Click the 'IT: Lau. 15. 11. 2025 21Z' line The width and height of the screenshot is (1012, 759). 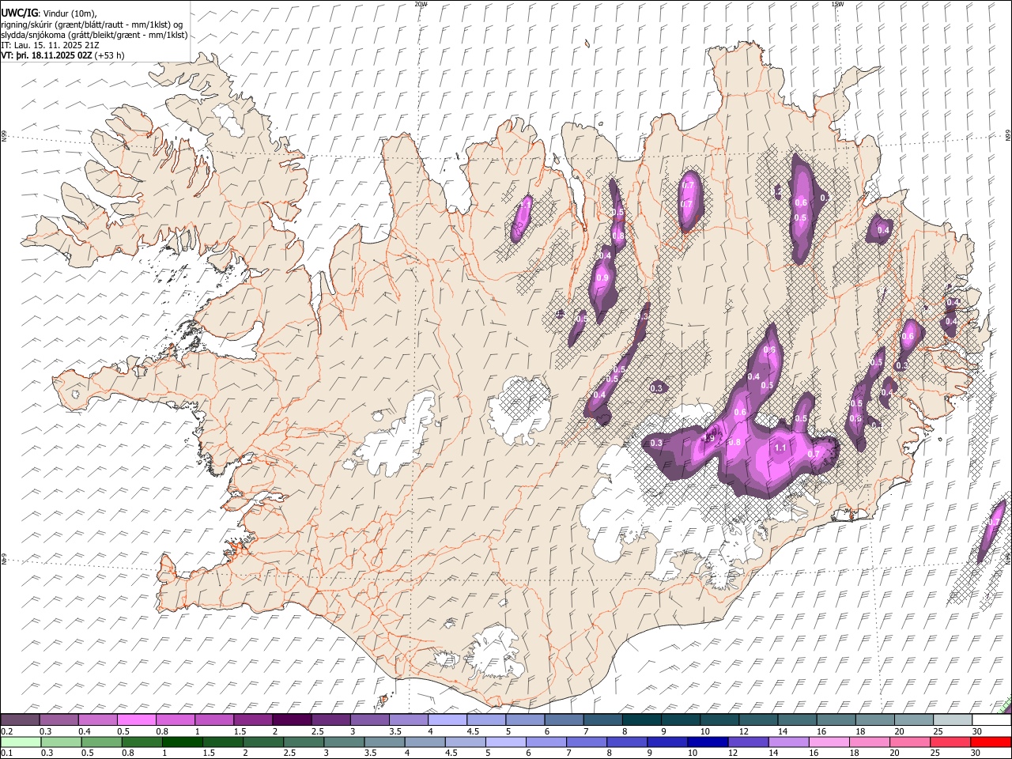point(50,45)
